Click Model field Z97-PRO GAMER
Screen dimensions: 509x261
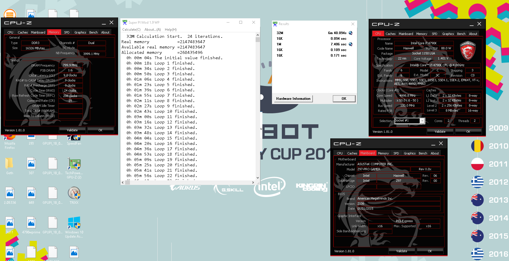(x=383, y=169)
